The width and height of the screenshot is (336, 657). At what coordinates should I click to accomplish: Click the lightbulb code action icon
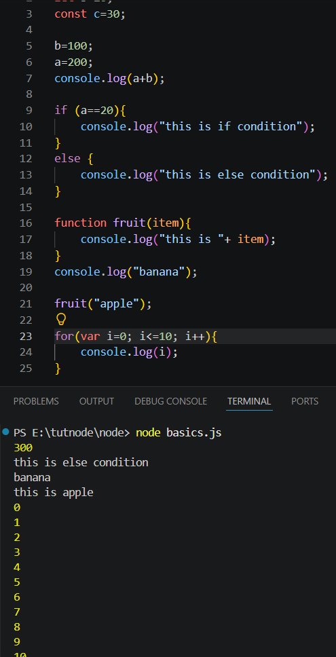coord(61,320)
